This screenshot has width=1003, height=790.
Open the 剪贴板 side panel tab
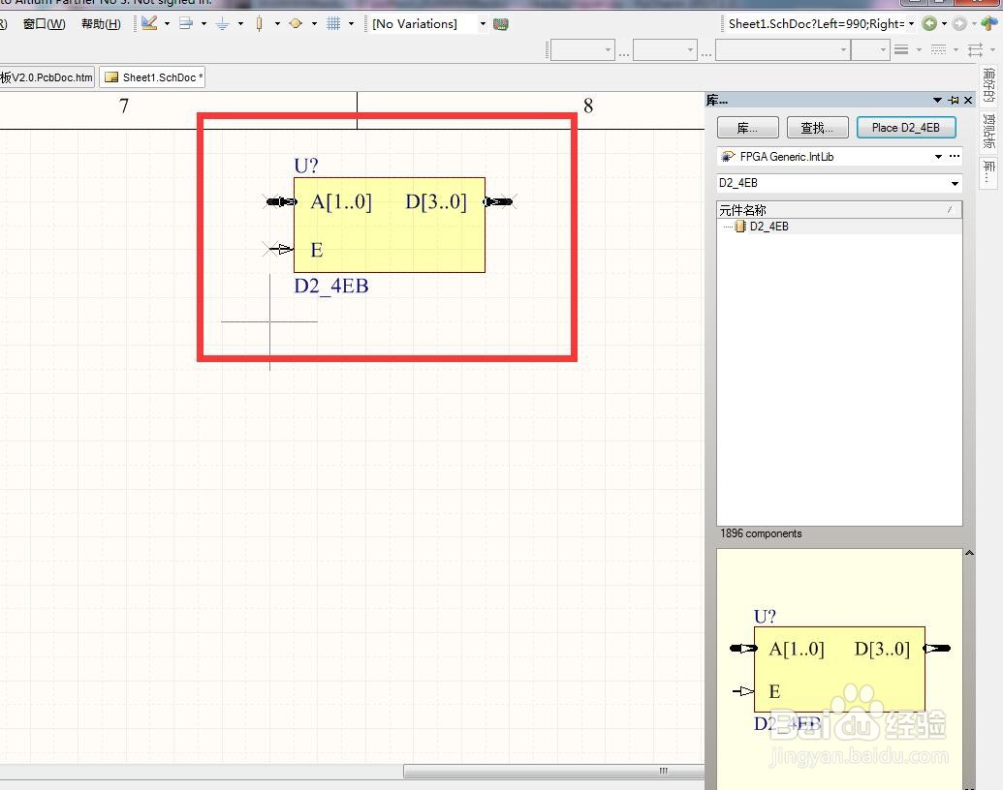pos(989,131)
